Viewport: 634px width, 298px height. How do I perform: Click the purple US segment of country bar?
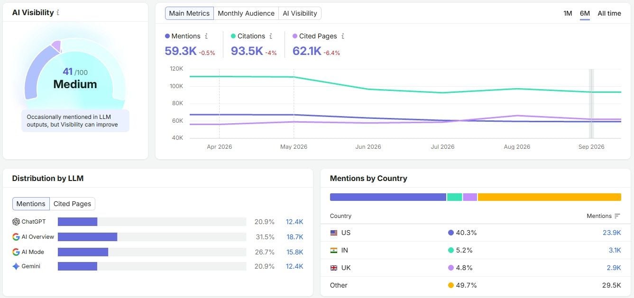tap(388, 197)
